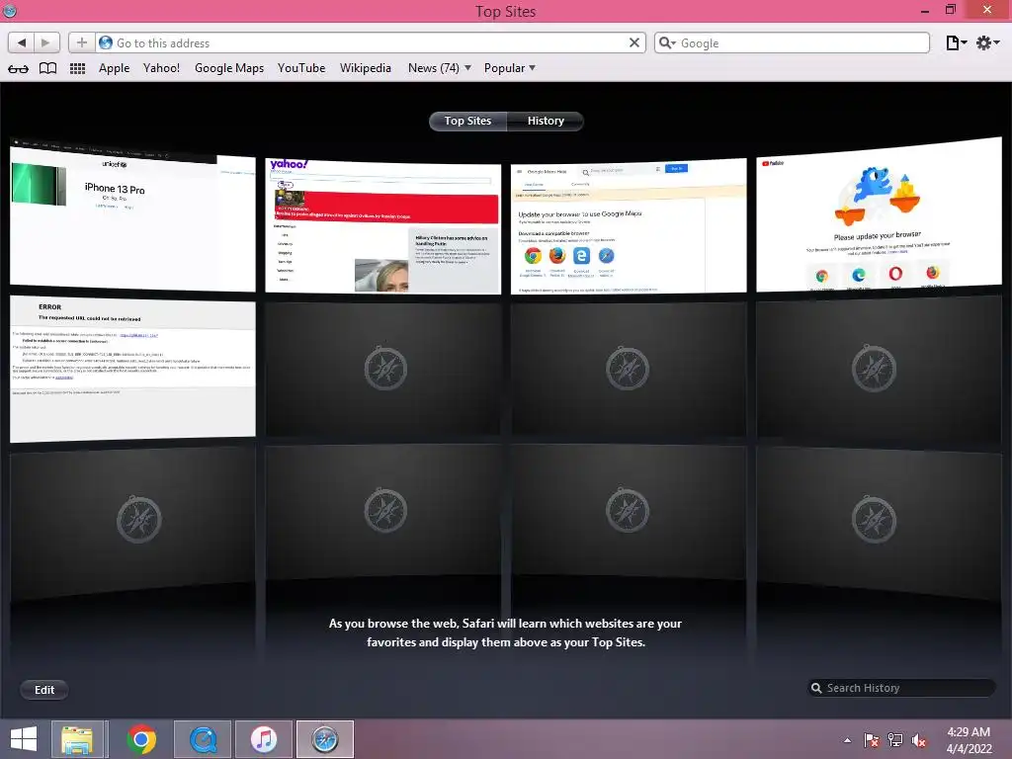Image resolution: width=1012 pixels, height=759 pixels.
Task: Click the Safari taskbar icon
Action: [x=324, y=739]
